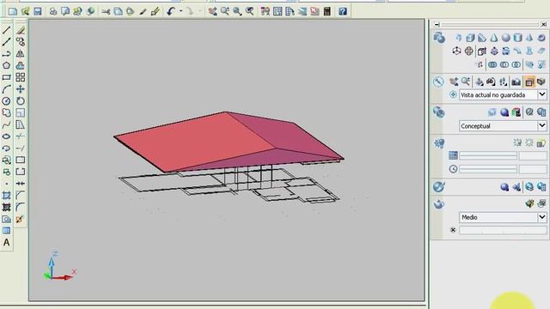Select the Array modify tool

pos(21,77)
